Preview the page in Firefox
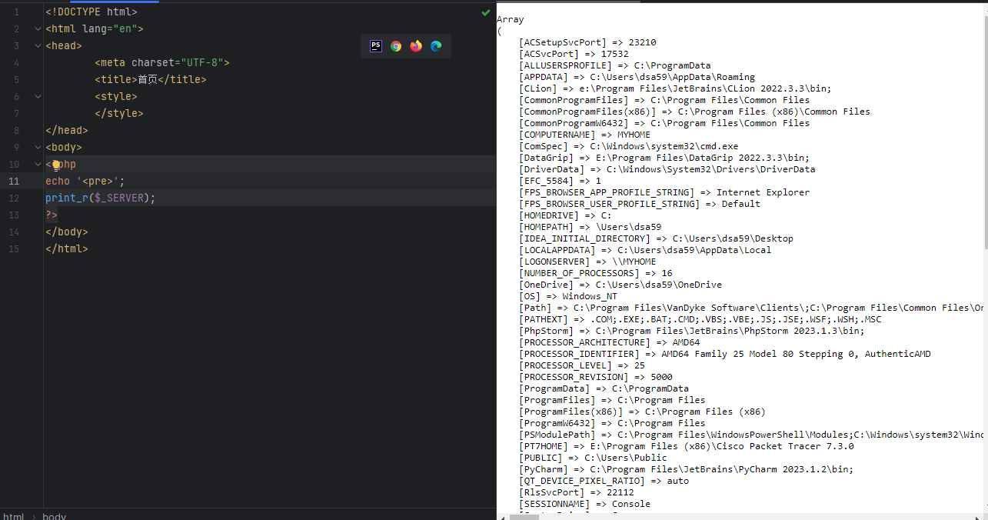 click(415, 46)
